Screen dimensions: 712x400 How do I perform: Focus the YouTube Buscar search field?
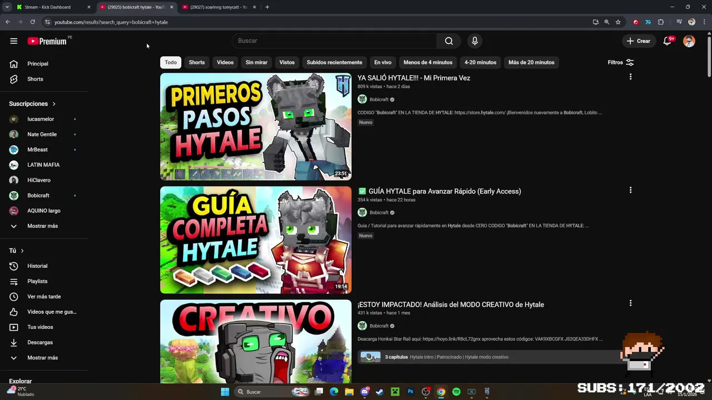(334, 41)
